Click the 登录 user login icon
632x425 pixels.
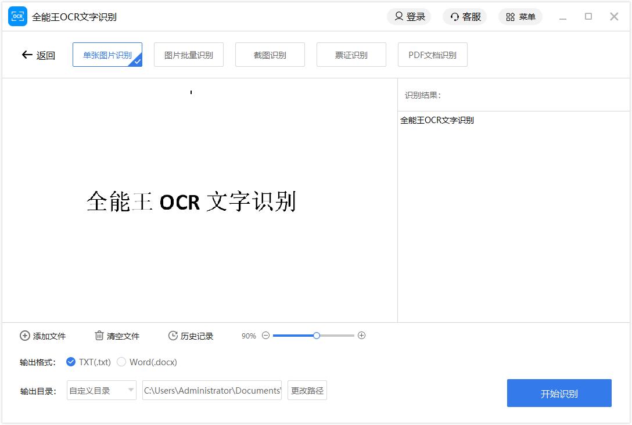[x=399, y=17]
